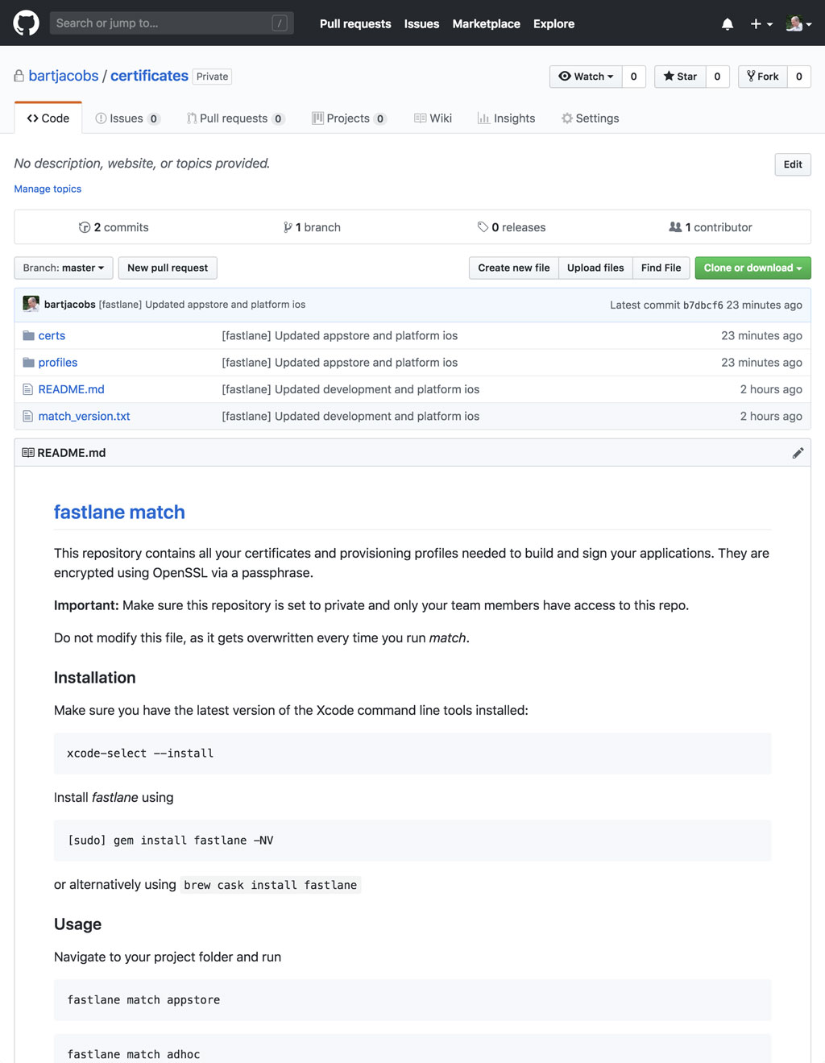Click the GitHub logo icon

(x=25, y=23)
